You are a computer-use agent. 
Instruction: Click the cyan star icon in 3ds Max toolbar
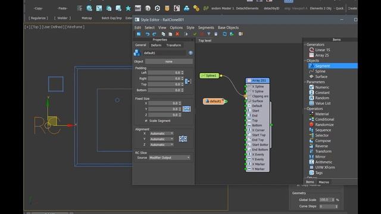pyautogui.click(x=128, y=8)
